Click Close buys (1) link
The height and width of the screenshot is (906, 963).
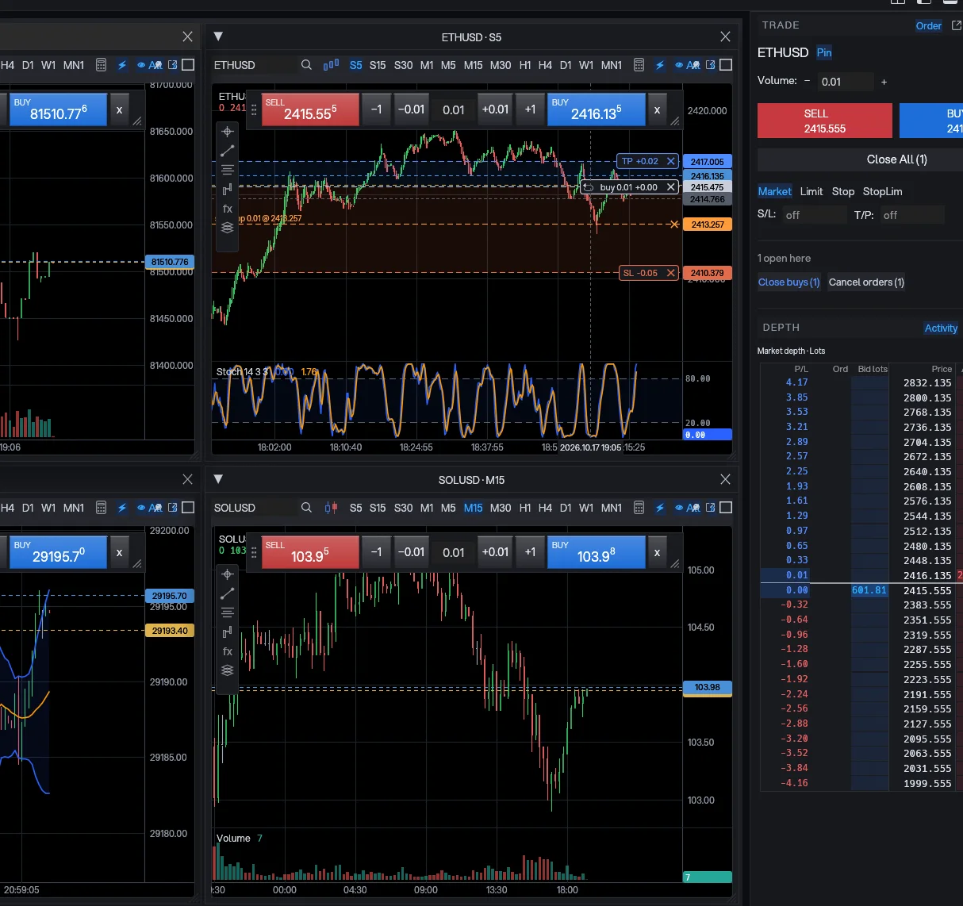pyautogui.click(x=789, y=282)
